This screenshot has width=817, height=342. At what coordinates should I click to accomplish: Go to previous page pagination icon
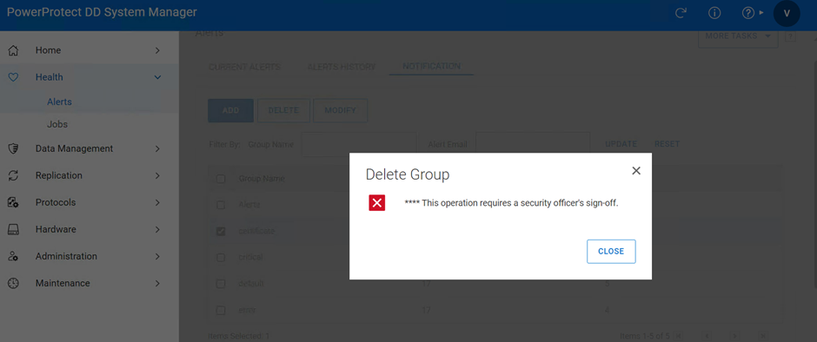point(707,336)
